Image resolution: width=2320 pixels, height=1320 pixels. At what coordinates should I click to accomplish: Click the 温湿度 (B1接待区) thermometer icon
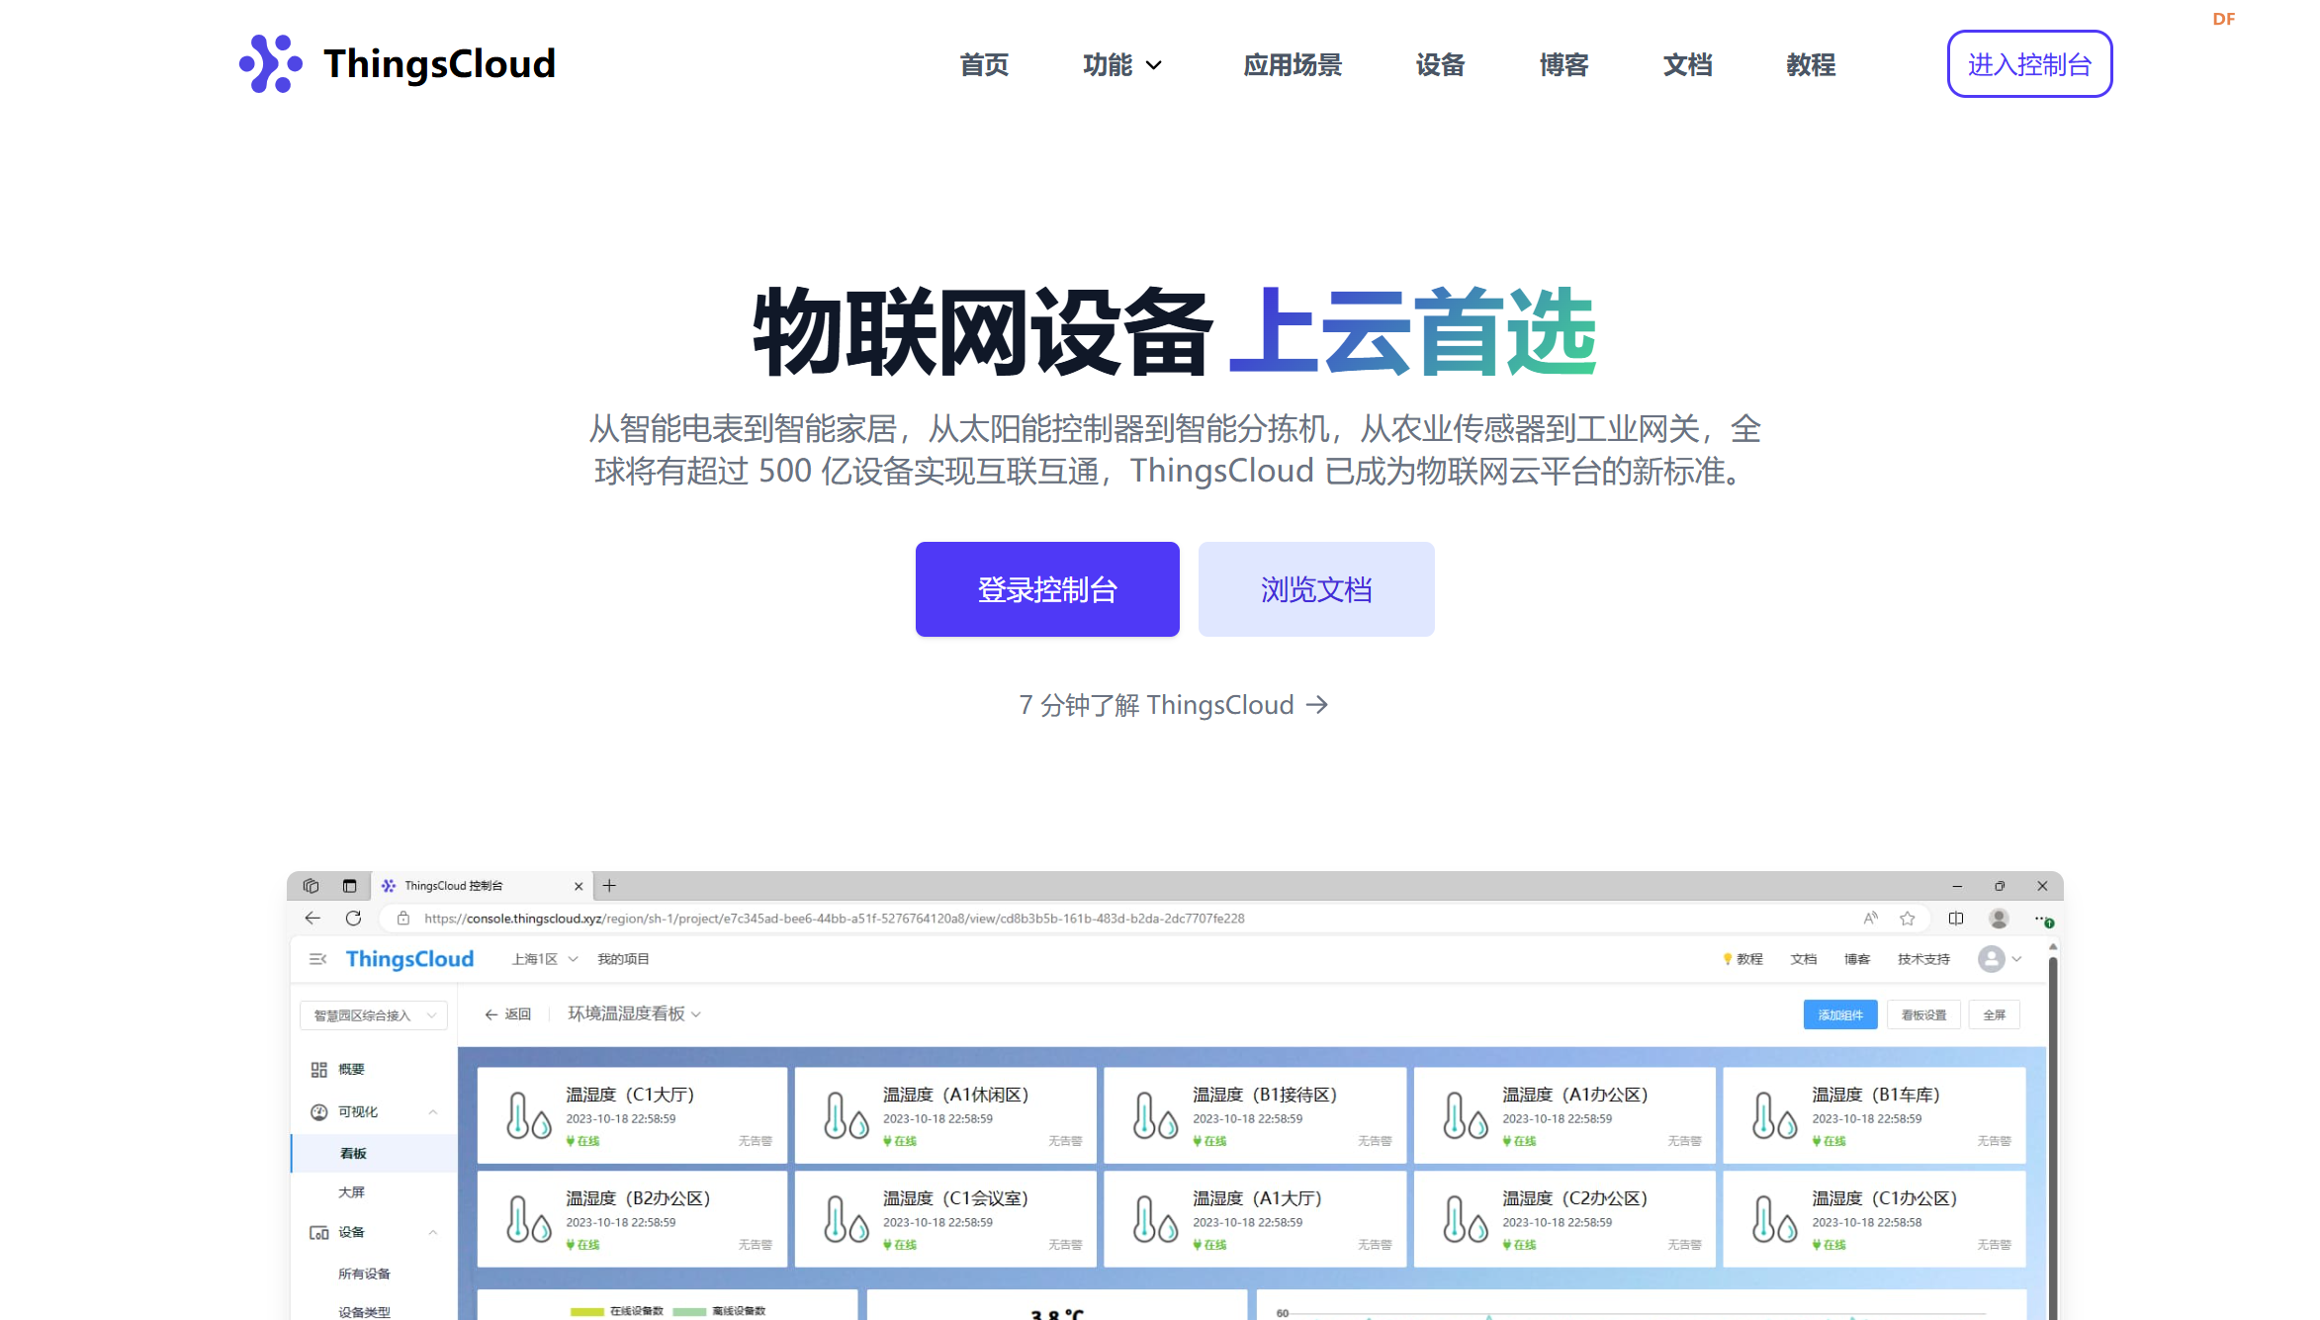coord(1155,1116)
